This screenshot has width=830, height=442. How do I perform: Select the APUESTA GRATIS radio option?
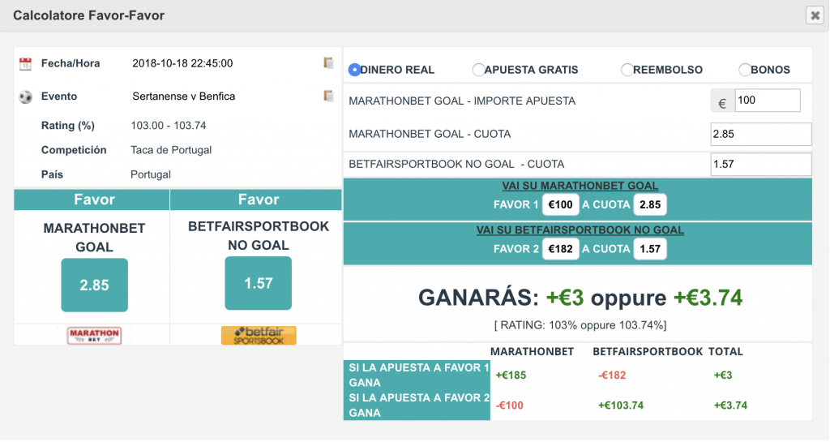(478, 70)
